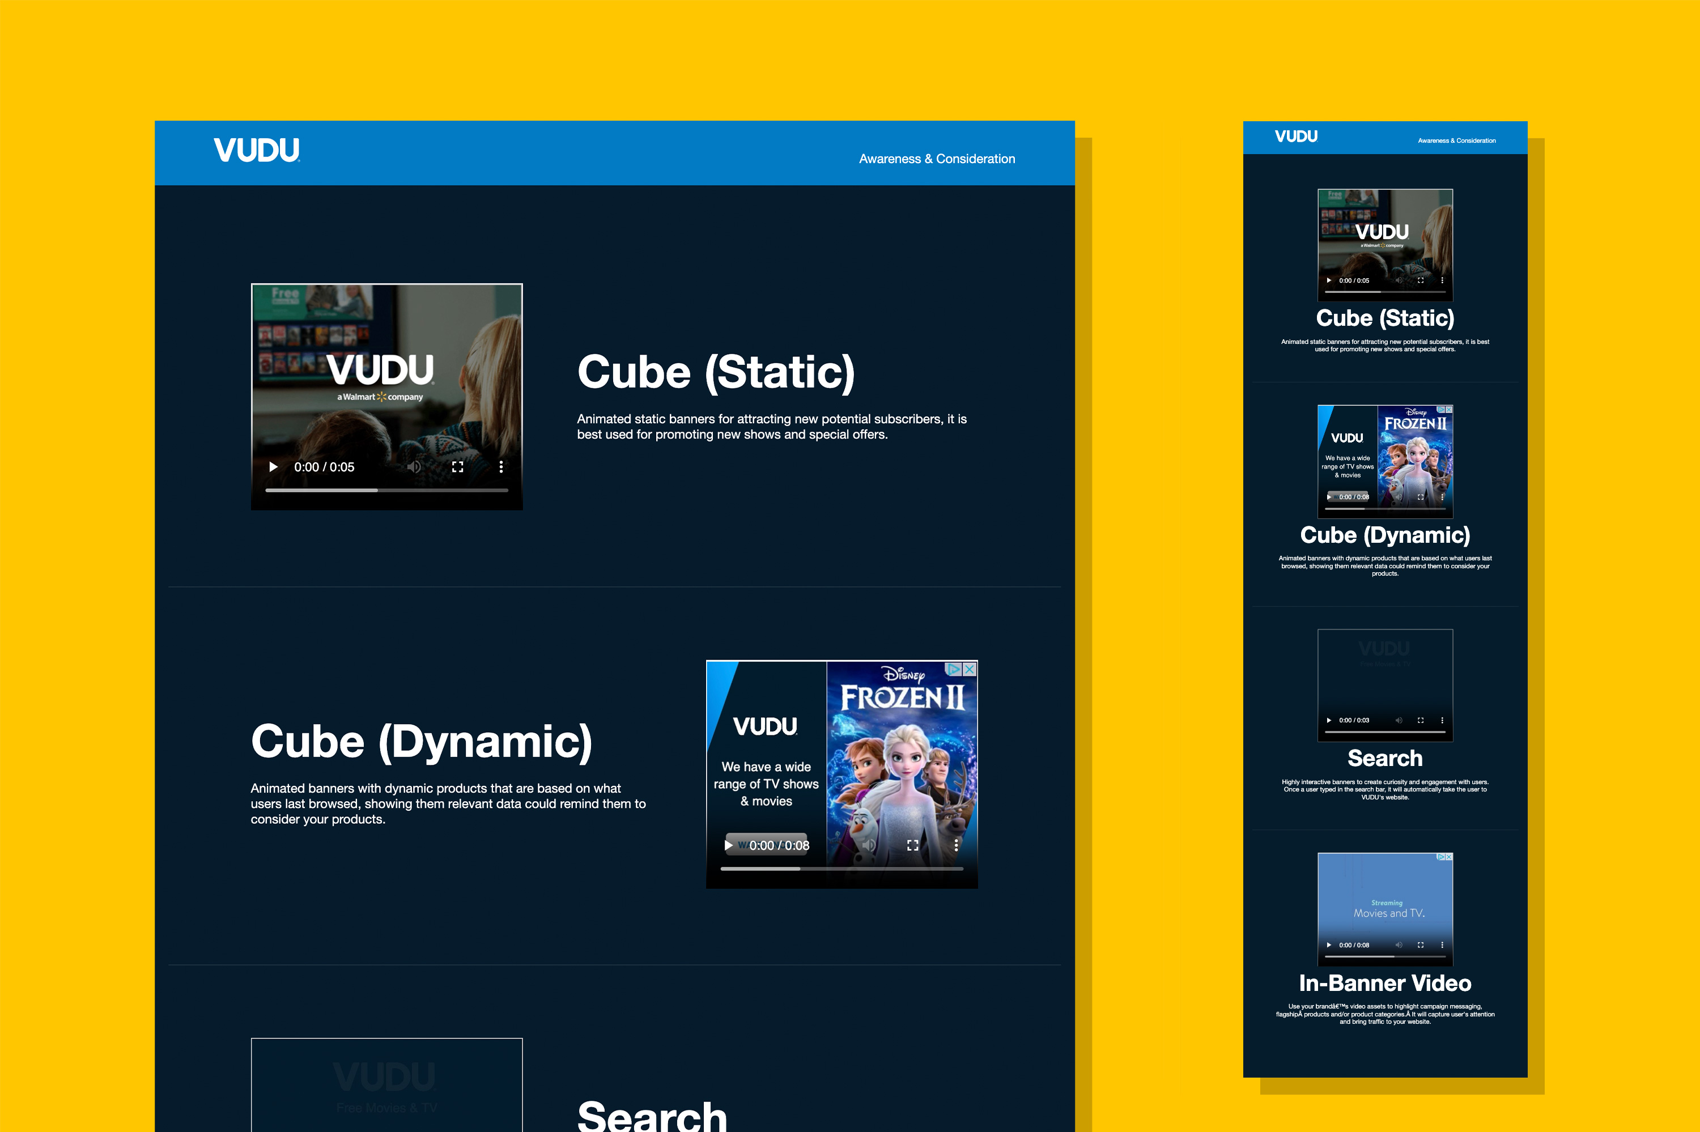Fullscreen the mobile In-Banner Video player
Screen dimensions: 1700x1132
(1421, 945)
